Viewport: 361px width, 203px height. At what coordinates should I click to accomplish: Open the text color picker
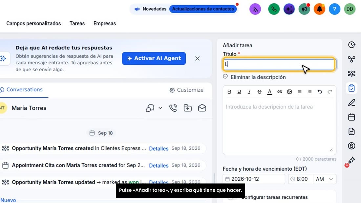tap(269, 92)
